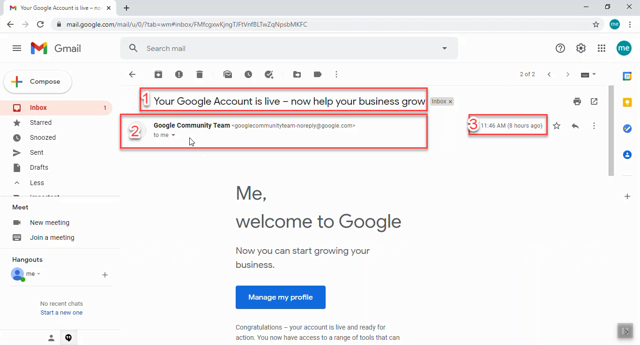This screenshot has height=345, width=640.
Task: Remove the Inbox label from this email
Action: (x=450, y=101)
